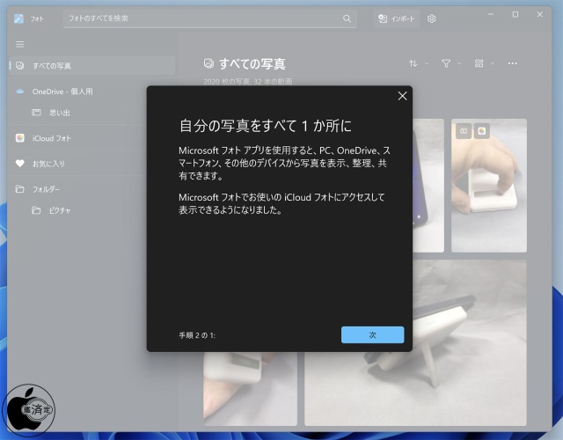Click the 手順 2 の 1 step text

[197, 335]
